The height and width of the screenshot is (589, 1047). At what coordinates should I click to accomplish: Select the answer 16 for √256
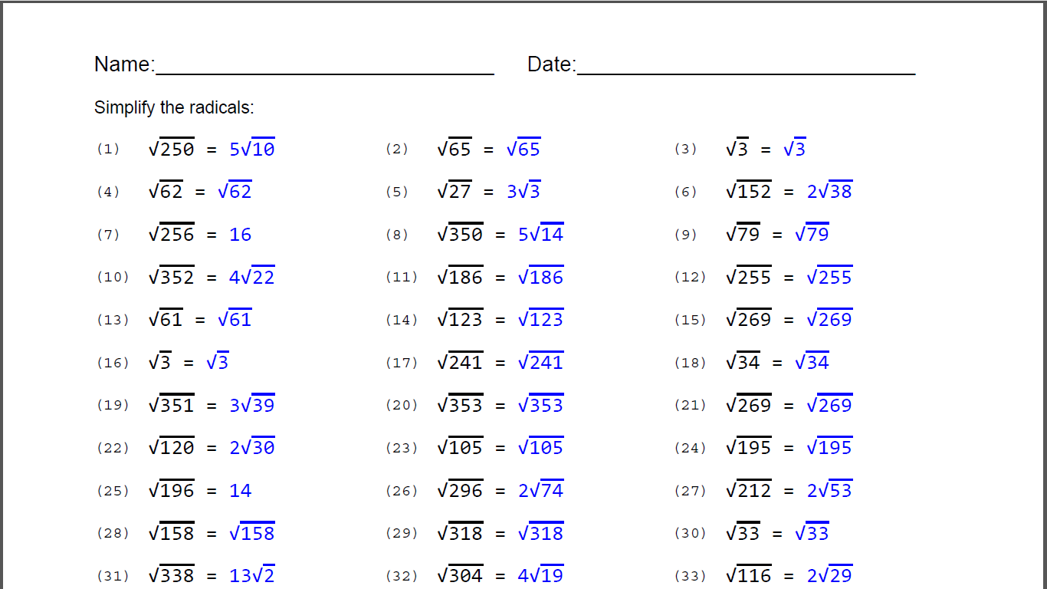click(x=240, y=235)
